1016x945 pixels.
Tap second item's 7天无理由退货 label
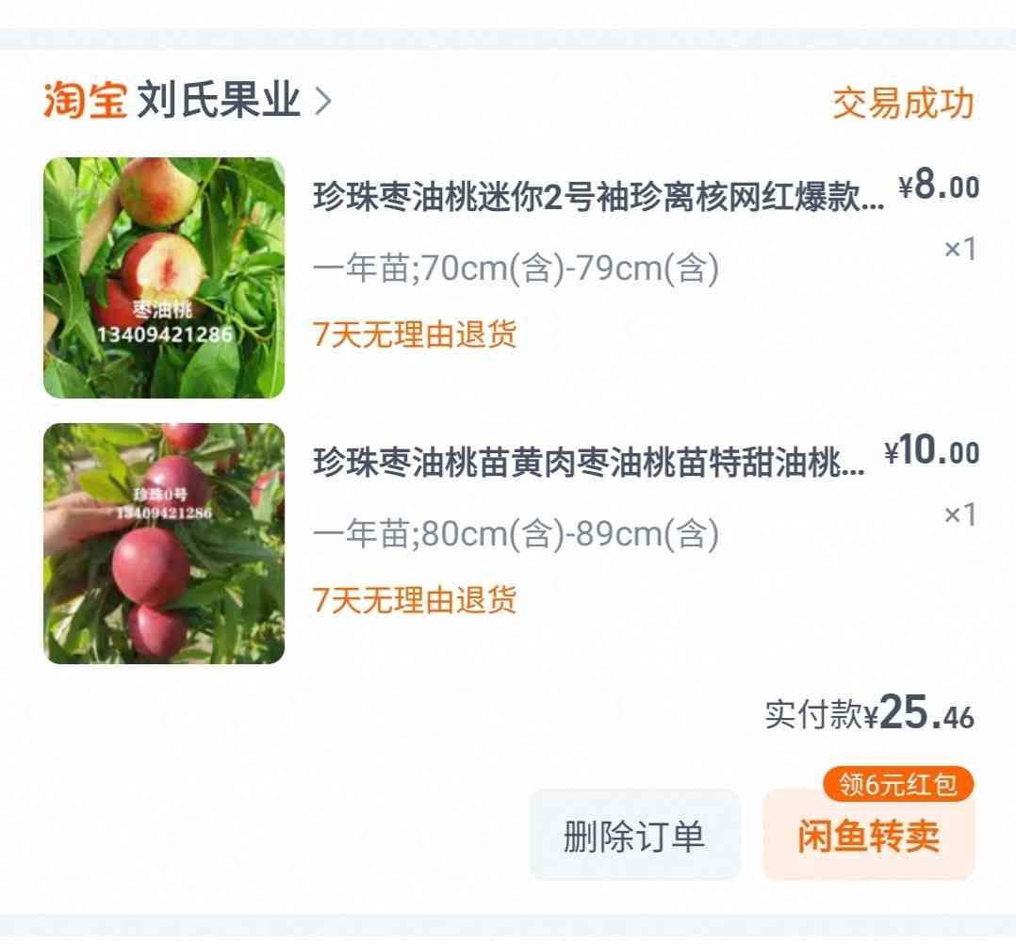[x=415, y=600]
